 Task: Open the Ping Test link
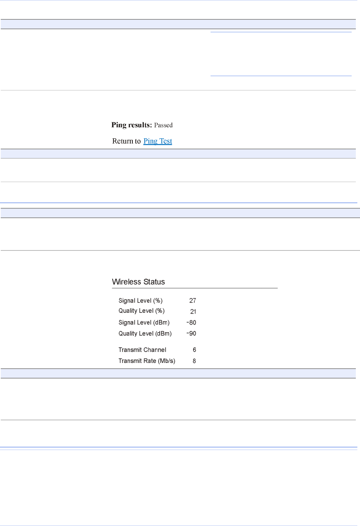pyautogui.click(x=158, y=141)
